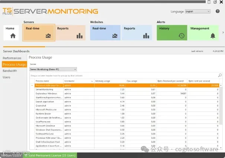Viewport: 225px width, 158px height.
Task: Open Servers Real-time tile
Action: pyautogui.click(x=39, y=33)
